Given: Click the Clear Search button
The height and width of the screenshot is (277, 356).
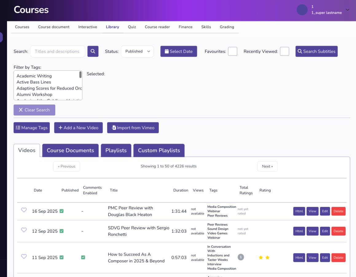Looking at the screenshot, I should [x=34, y=110].
